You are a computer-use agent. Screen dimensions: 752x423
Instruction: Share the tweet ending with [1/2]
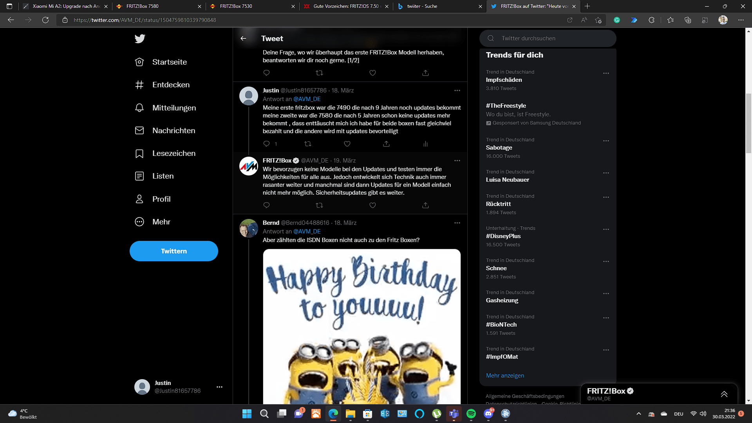(x=425, y=73)
